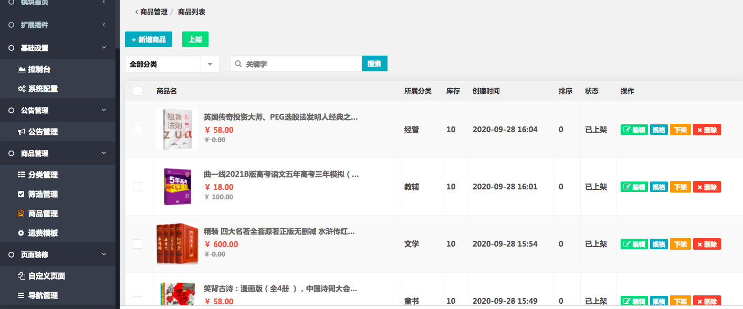Click circle icon beside 基础设置

pyautogui.click(x=12, y=48)
